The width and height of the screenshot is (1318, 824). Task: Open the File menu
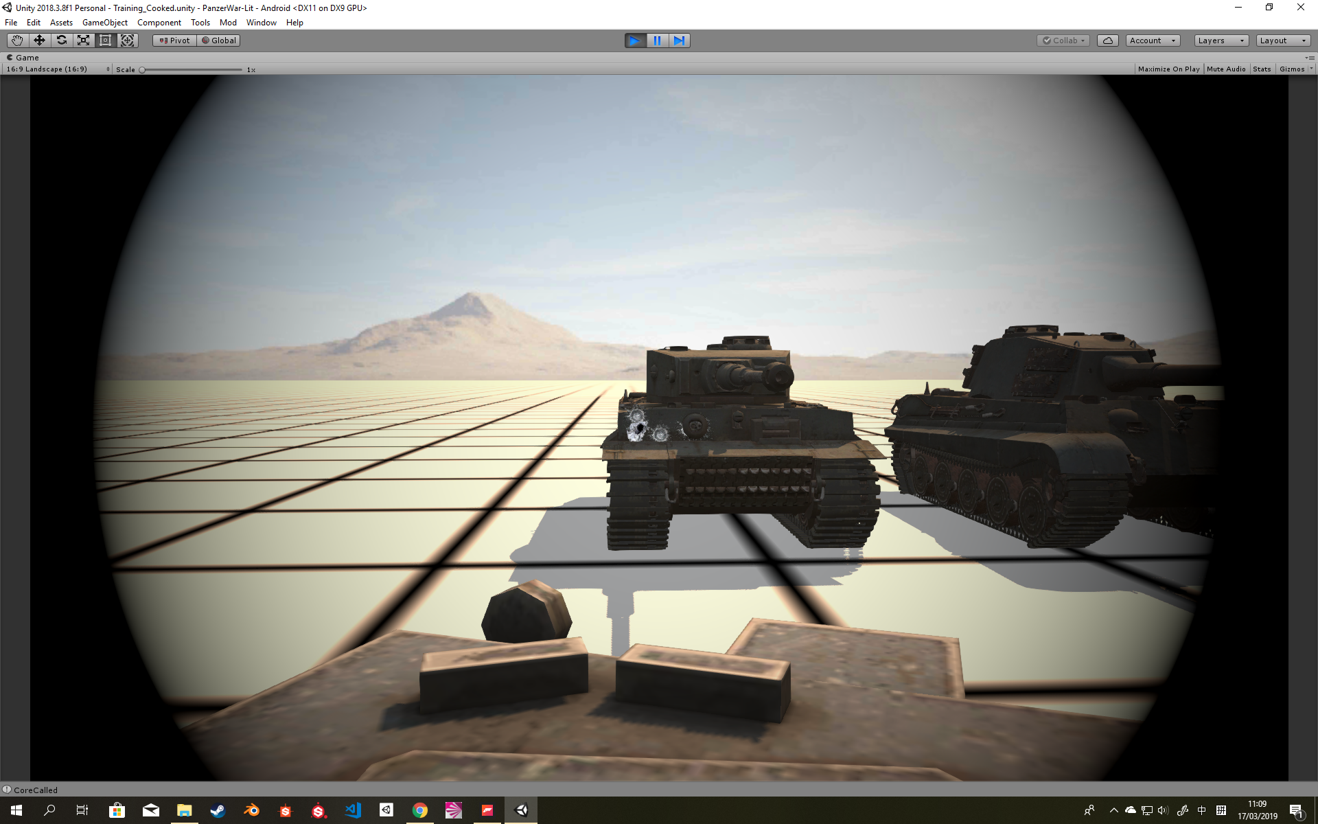tap(11, 23)
